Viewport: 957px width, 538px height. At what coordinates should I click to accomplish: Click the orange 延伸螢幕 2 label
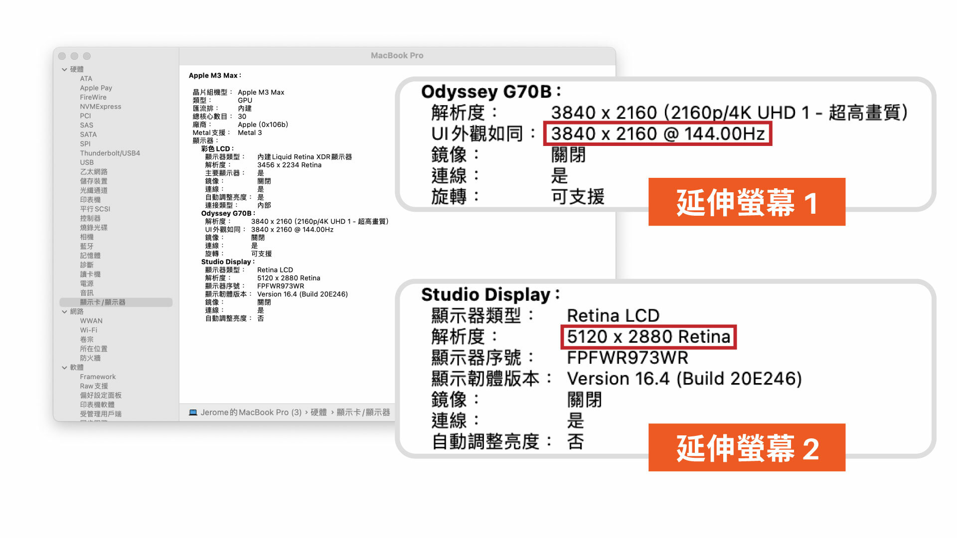point(746,447)
